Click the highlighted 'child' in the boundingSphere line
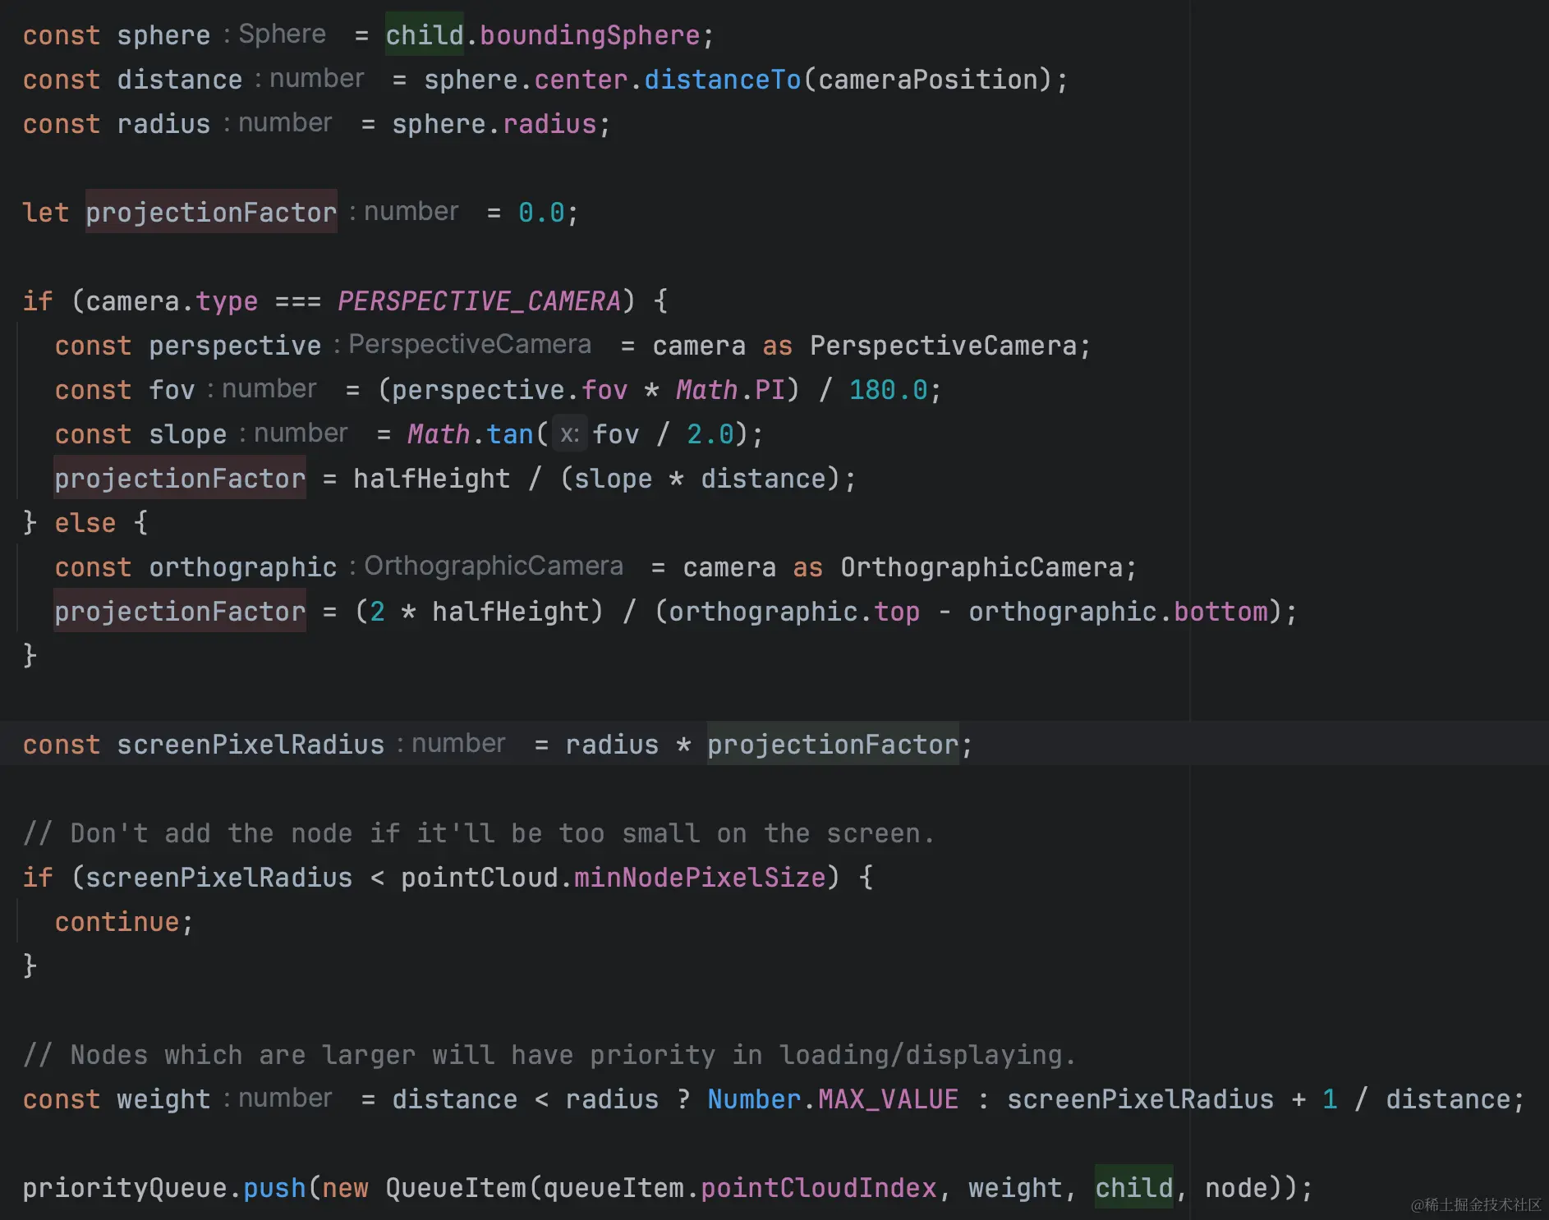 [425, 35]
